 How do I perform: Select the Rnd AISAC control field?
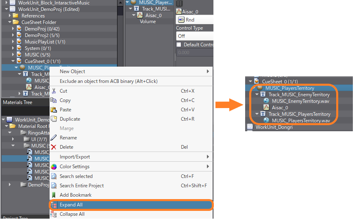(x=195, y=20)
